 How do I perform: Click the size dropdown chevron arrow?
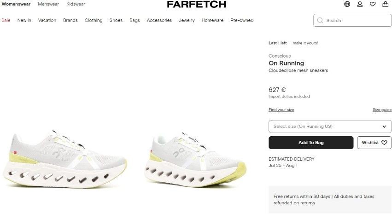pos(384,127)
